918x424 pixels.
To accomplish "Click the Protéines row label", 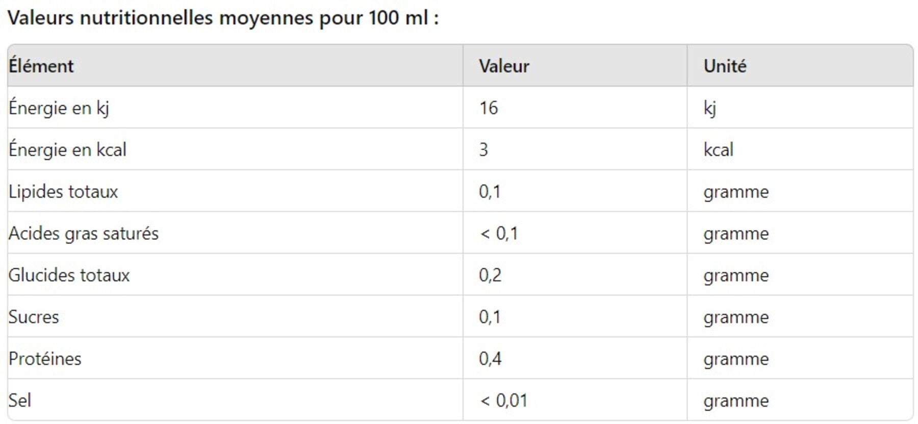I will tap(45, 359).
